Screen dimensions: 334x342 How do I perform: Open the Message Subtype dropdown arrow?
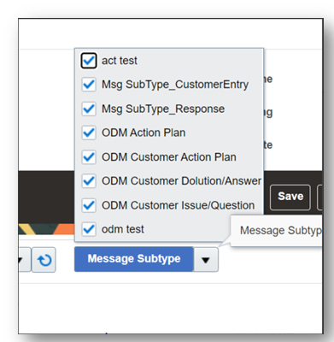tap(206, 260)
